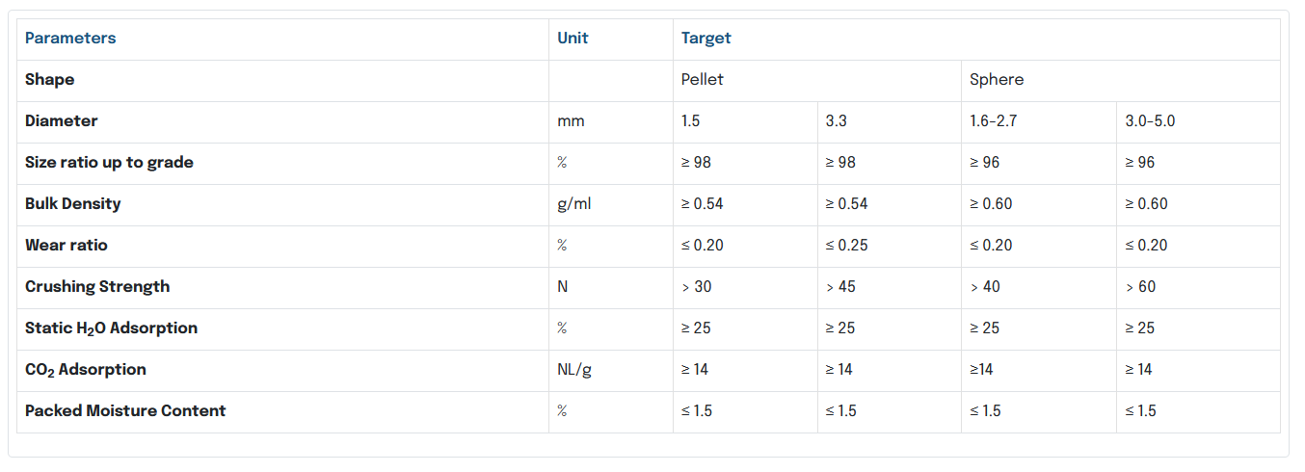Image resolution: width=1305 pixels, height=472 pixels.
Task: Click the Crushing Strength row label
Action: (x=97, y=287)
